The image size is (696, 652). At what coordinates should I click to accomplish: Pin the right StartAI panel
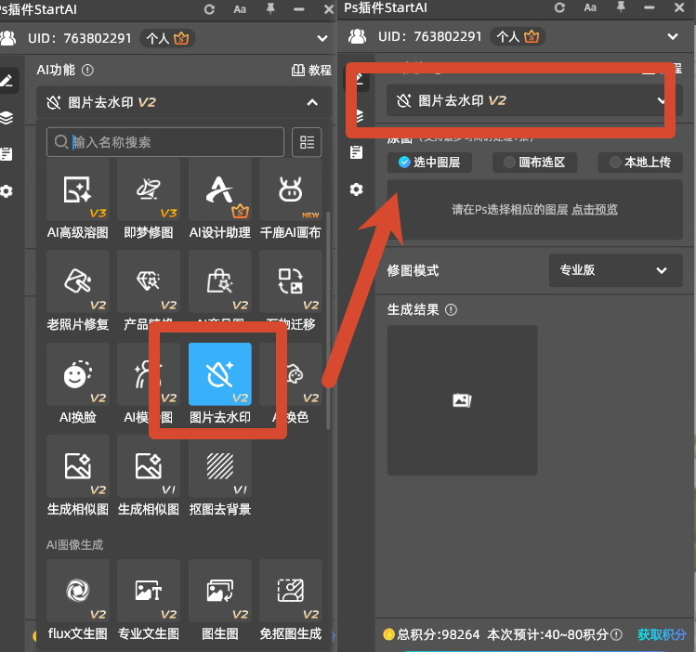pyautogui.click(x=621, y=7)
